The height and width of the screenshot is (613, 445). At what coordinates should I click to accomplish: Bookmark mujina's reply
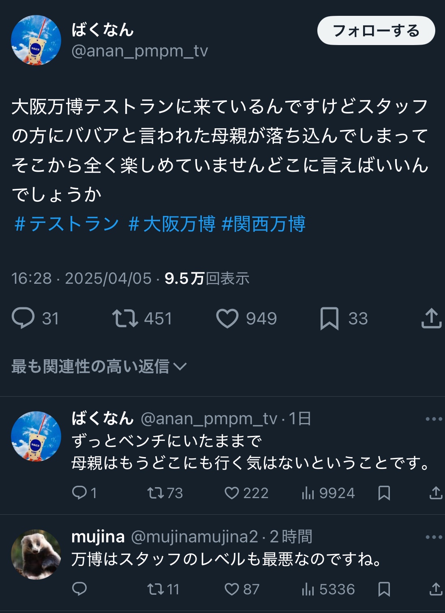pyautogui.click(x=384, y=589)
